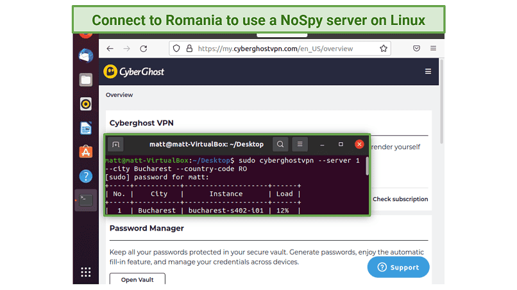Open the Files app in the dock
This screenshot has height=290, width=517.
coord(86,80)
